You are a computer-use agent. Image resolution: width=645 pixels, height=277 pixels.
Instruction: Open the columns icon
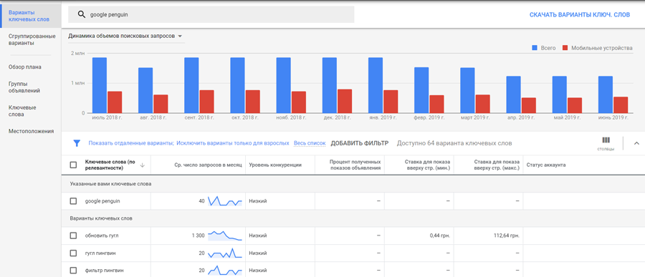[x=606, y=140]
